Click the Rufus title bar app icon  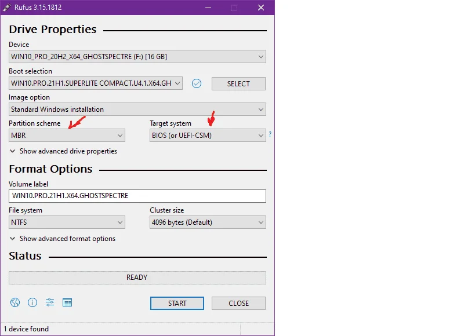[6, 8]
